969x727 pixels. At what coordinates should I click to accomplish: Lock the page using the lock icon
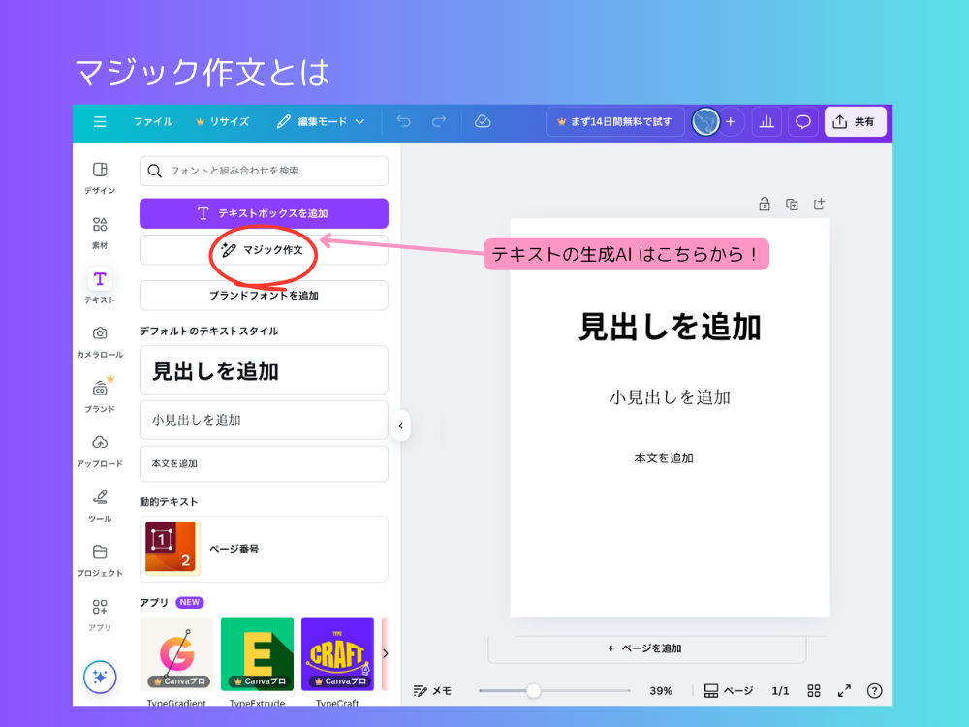[x=765, y=205]
